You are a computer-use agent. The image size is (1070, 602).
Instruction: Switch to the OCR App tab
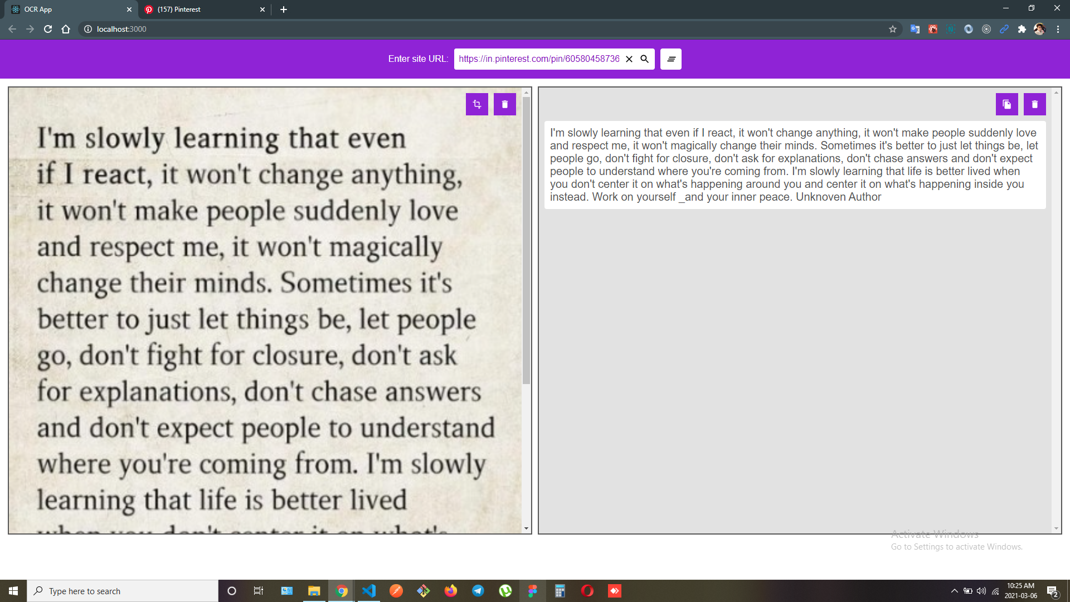pyautogui.click(x=67, y=9)
